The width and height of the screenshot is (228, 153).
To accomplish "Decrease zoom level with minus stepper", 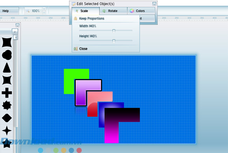I will 44,13.
